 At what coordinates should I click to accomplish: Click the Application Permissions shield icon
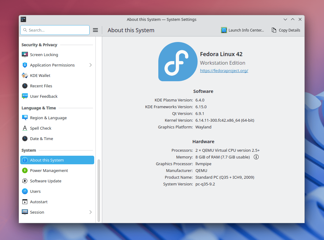(25, 65)
